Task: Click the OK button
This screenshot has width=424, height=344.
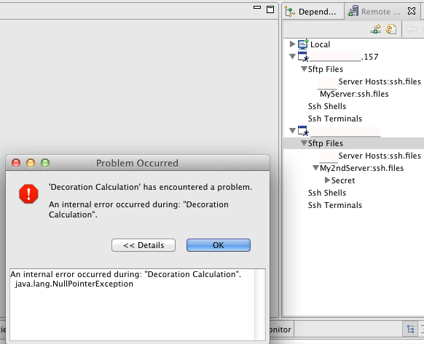Action: click(x=219, y=245)
